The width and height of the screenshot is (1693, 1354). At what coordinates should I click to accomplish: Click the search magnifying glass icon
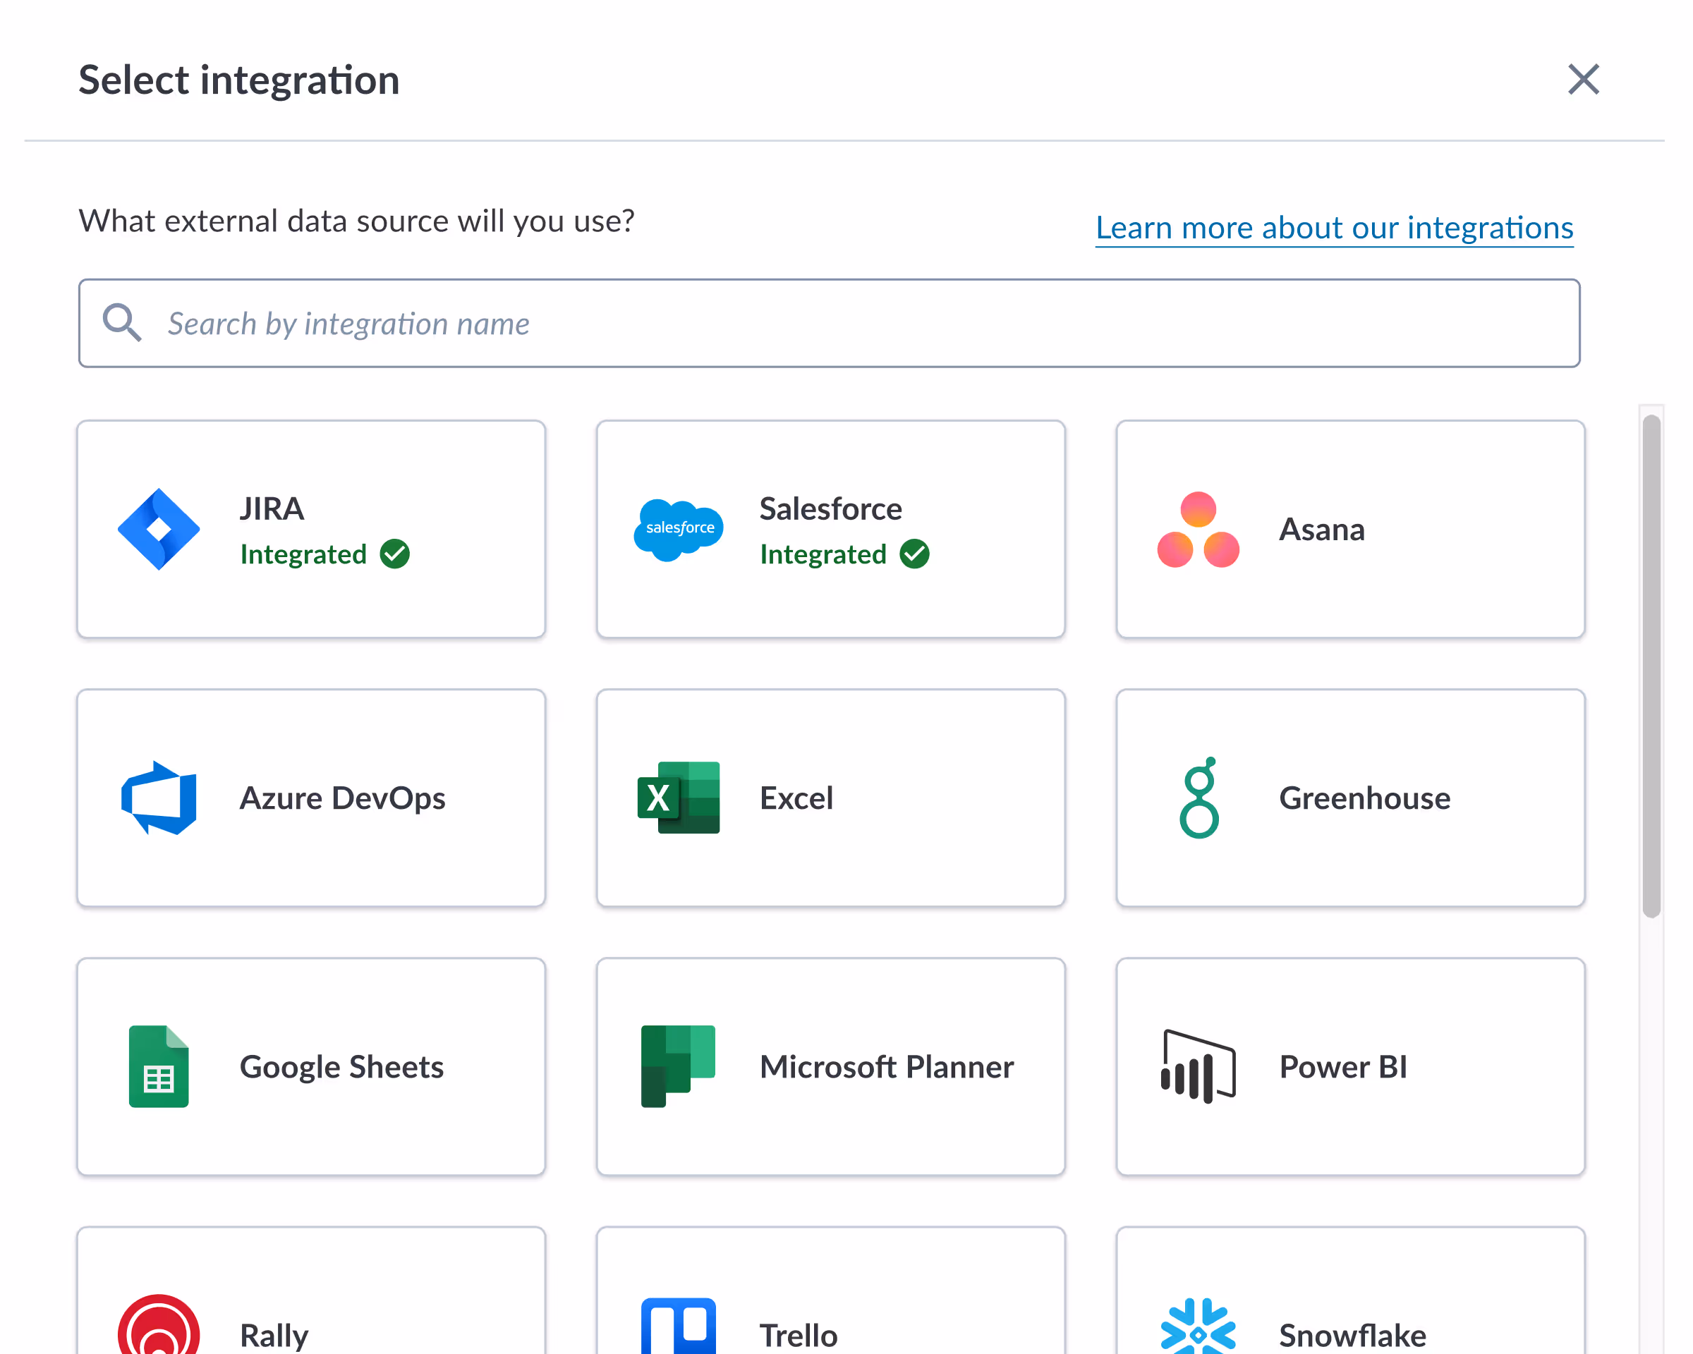(122, 322)
